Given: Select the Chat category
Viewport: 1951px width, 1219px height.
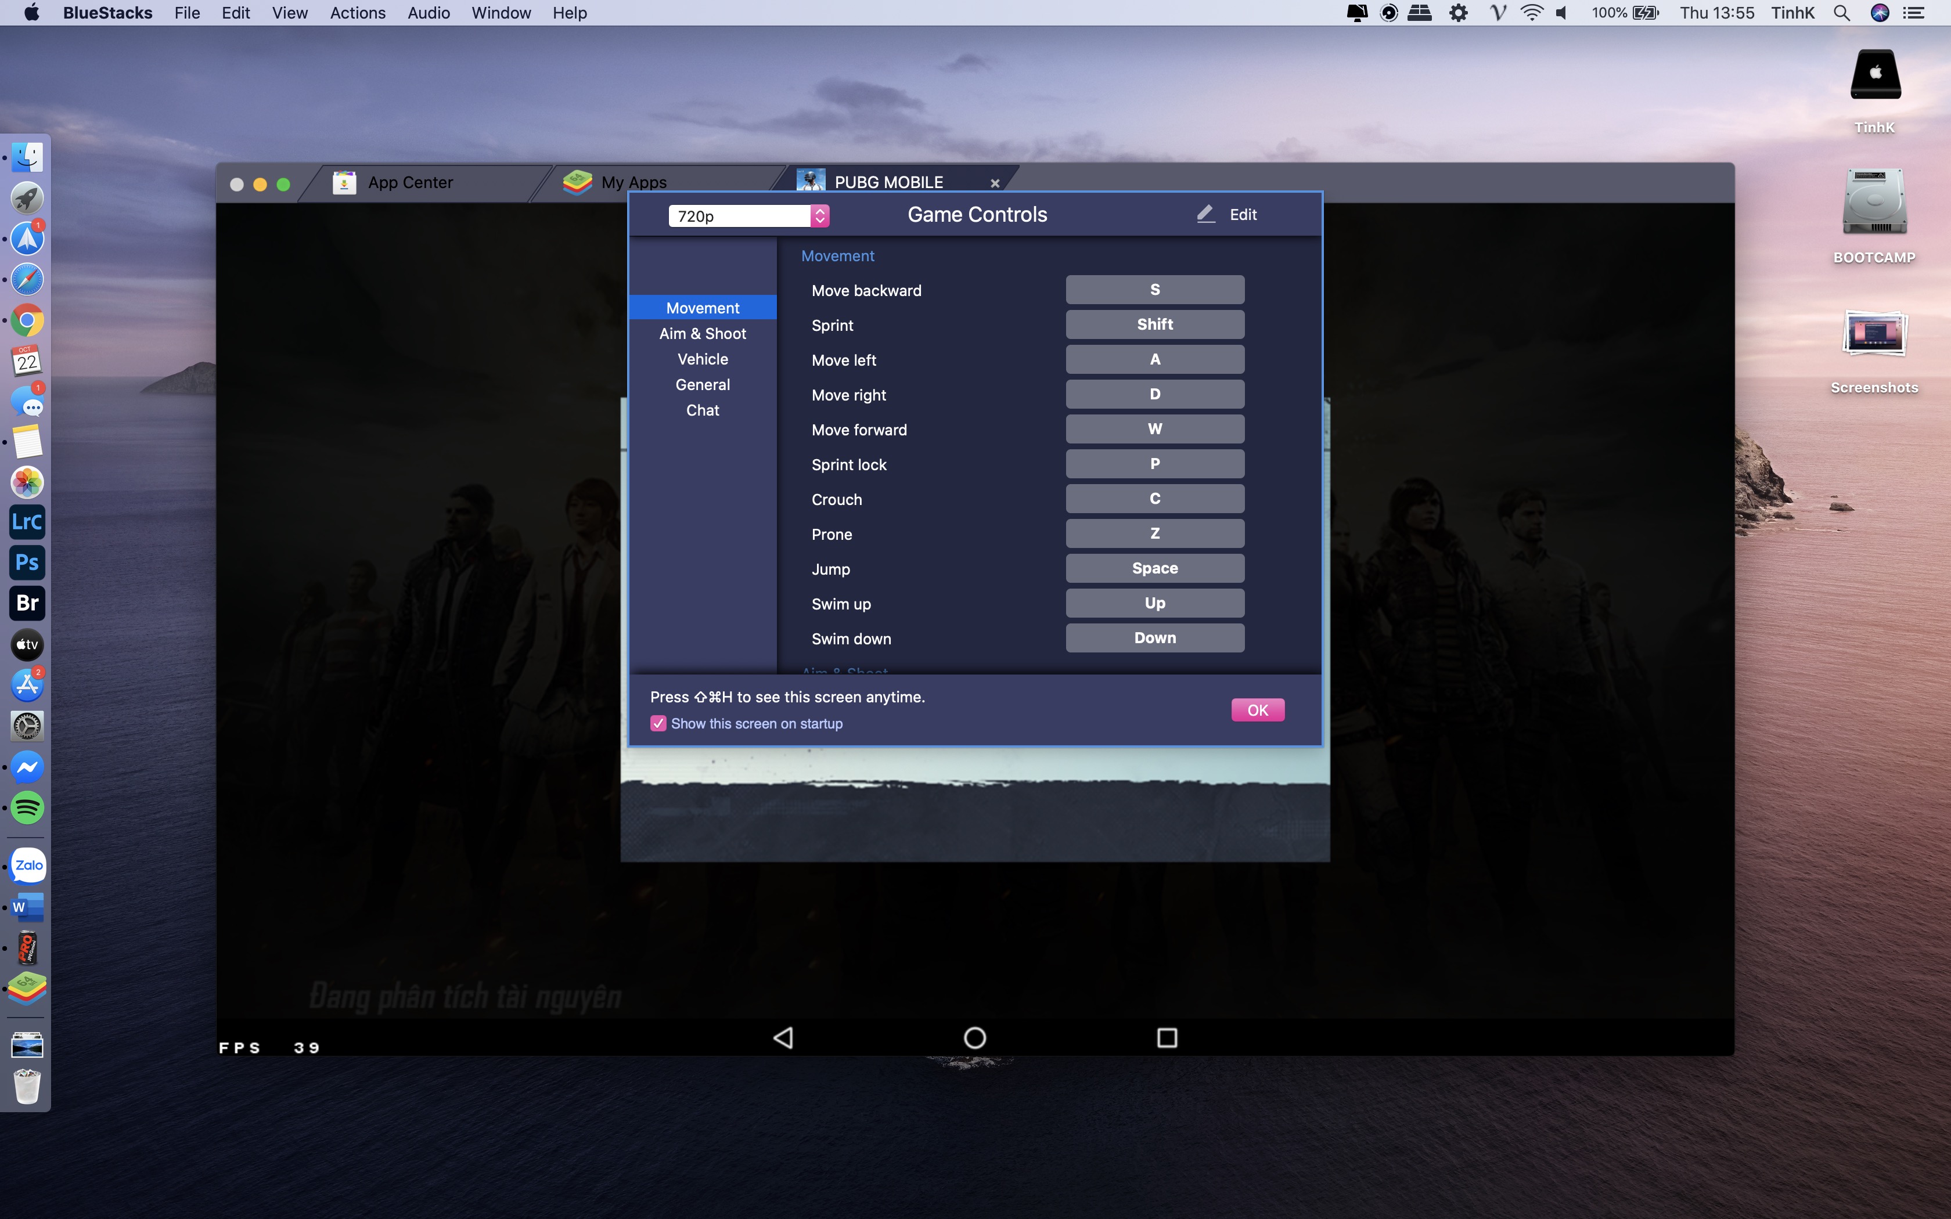Looking at the screenshot, I should (702, 410).
